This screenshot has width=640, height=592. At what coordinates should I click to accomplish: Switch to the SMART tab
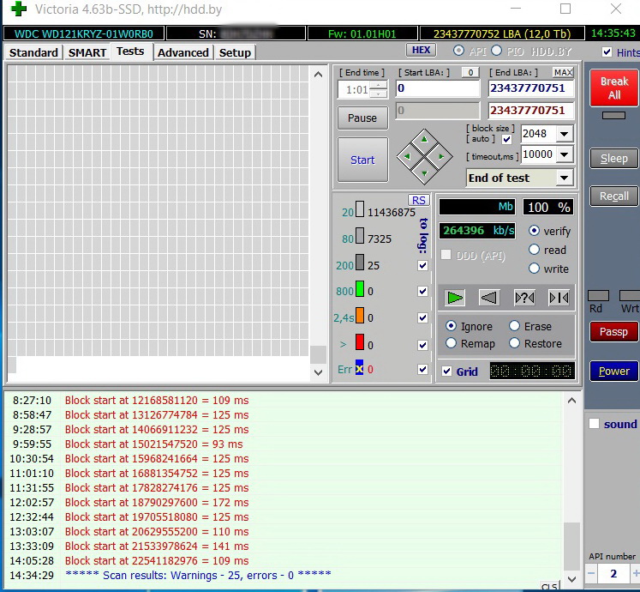click(87, 52)
